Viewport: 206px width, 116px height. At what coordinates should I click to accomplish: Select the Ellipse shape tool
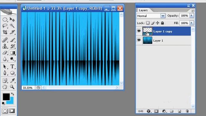pyautogui.click(x=12, y=73)
